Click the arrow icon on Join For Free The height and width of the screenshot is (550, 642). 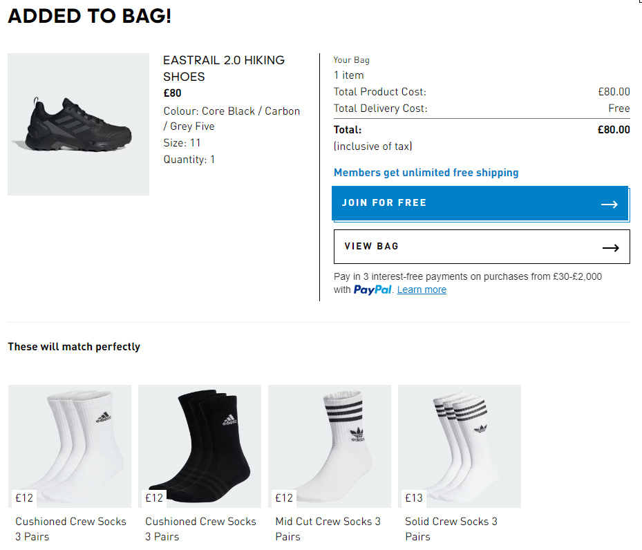[x=609, y=204]
